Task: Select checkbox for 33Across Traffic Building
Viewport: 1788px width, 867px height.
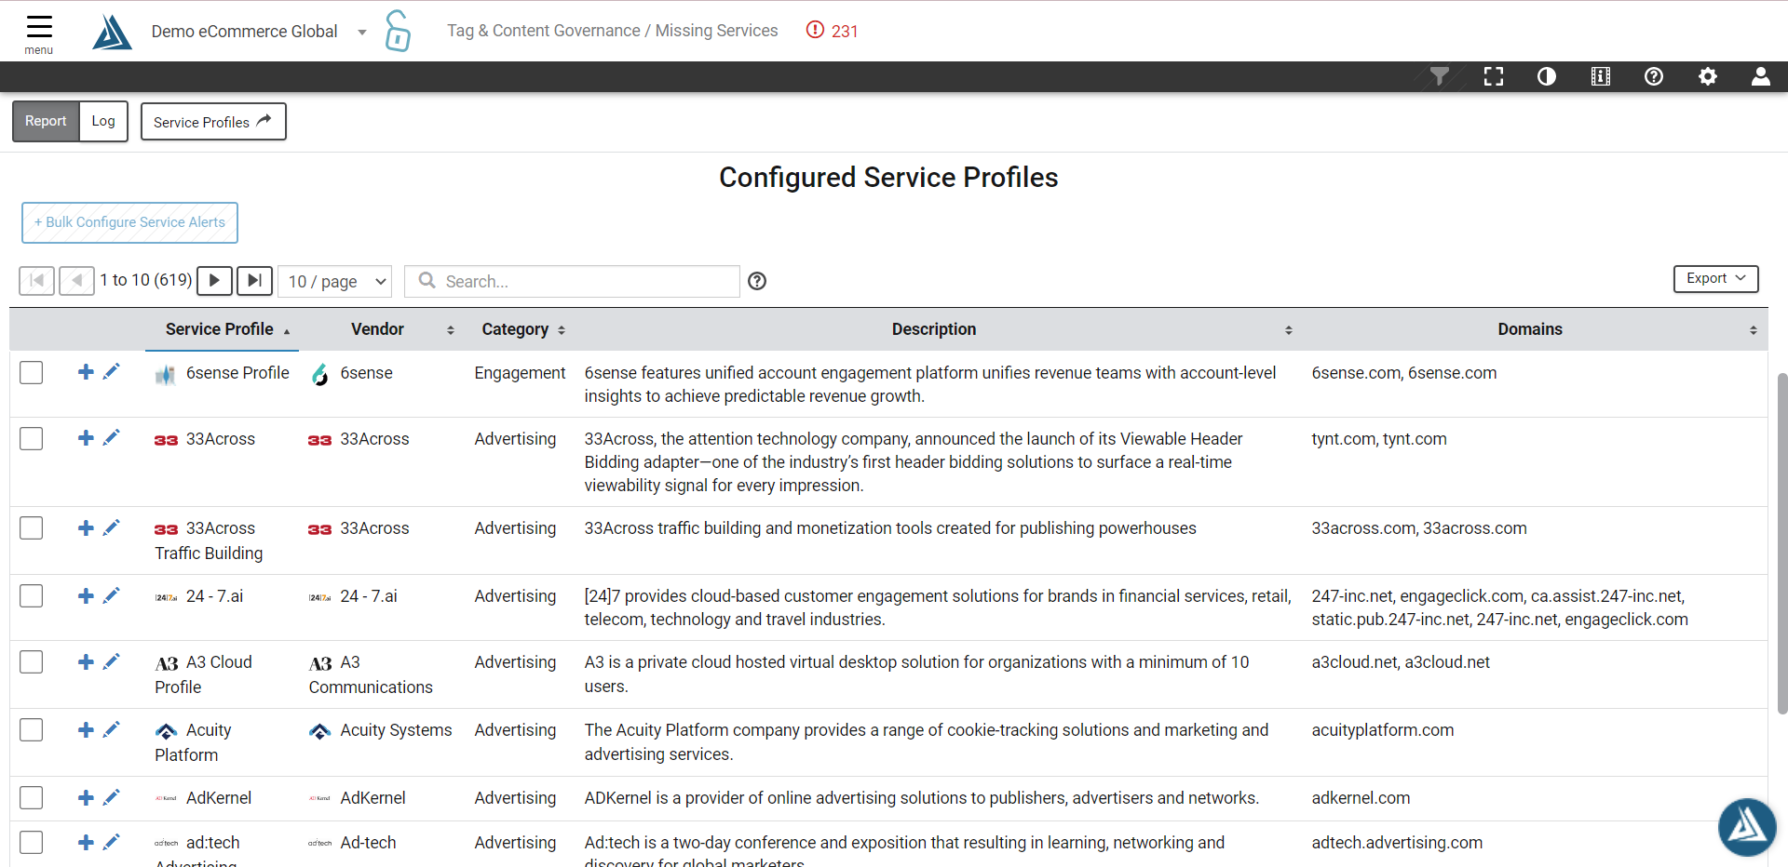Action: coord(32,527)
